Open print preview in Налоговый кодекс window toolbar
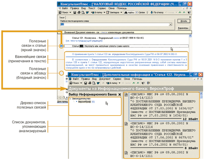 tap(83, 12)
